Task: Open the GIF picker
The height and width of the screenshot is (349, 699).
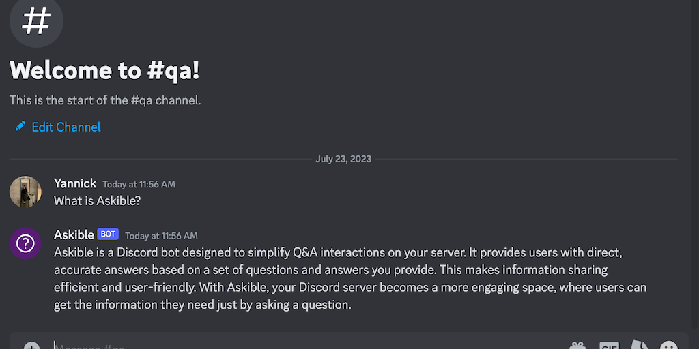Action: pos(609,346)
